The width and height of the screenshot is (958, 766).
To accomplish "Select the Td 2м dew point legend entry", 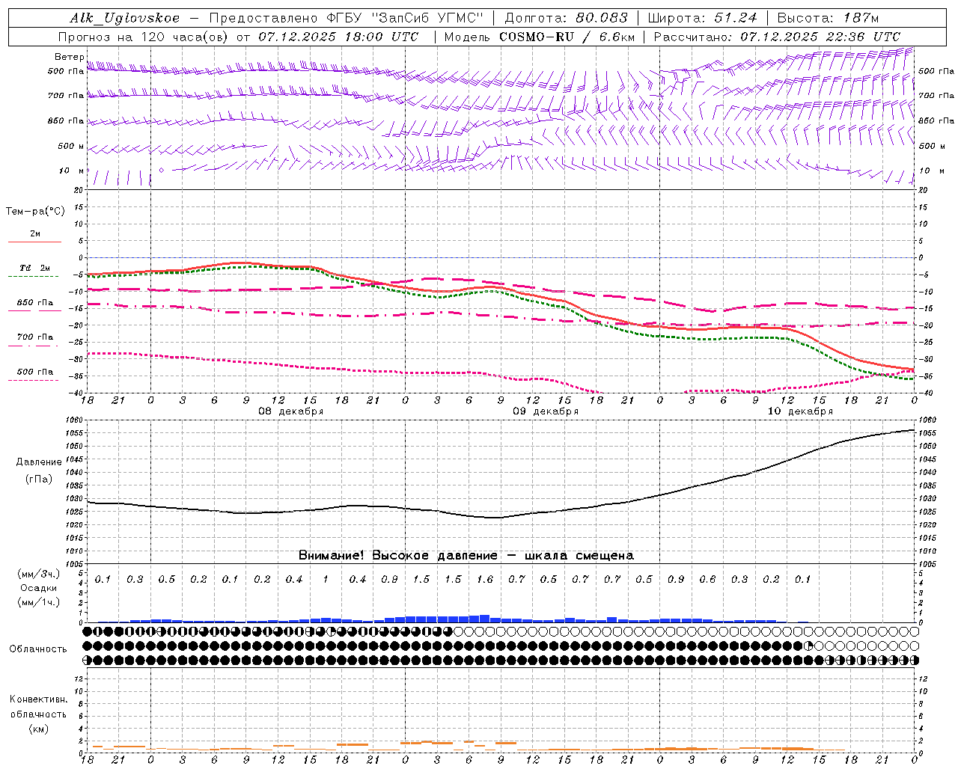I will pyautogui.click(x=34, y=268).
